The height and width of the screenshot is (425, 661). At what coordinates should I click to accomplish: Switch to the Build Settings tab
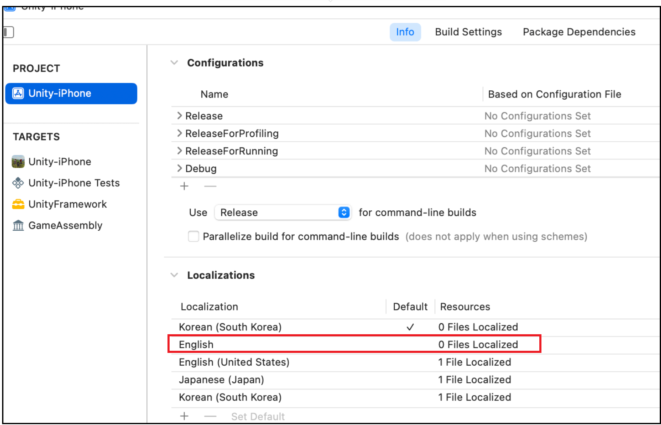468,32
